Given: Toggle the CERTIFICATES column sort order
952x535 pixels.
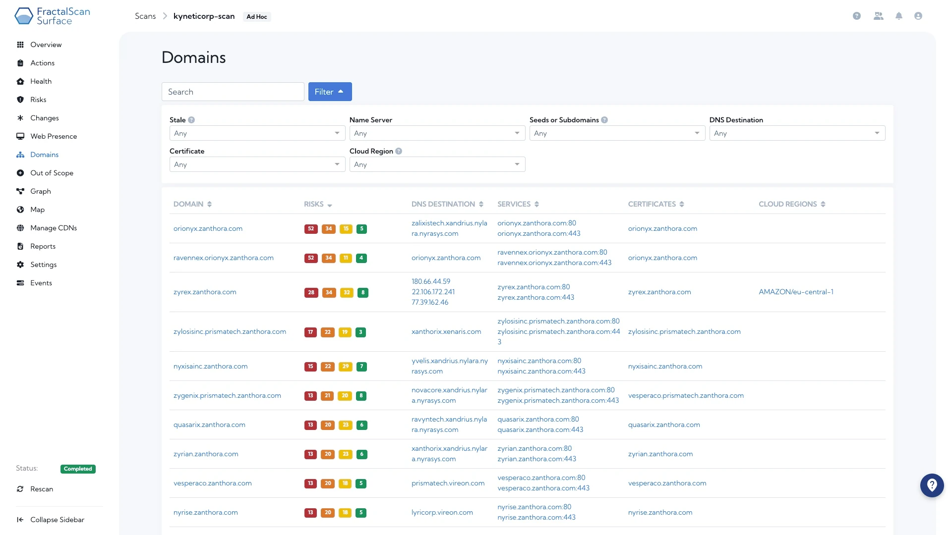Looking at the screenshot, I should [x=682, y=204].
